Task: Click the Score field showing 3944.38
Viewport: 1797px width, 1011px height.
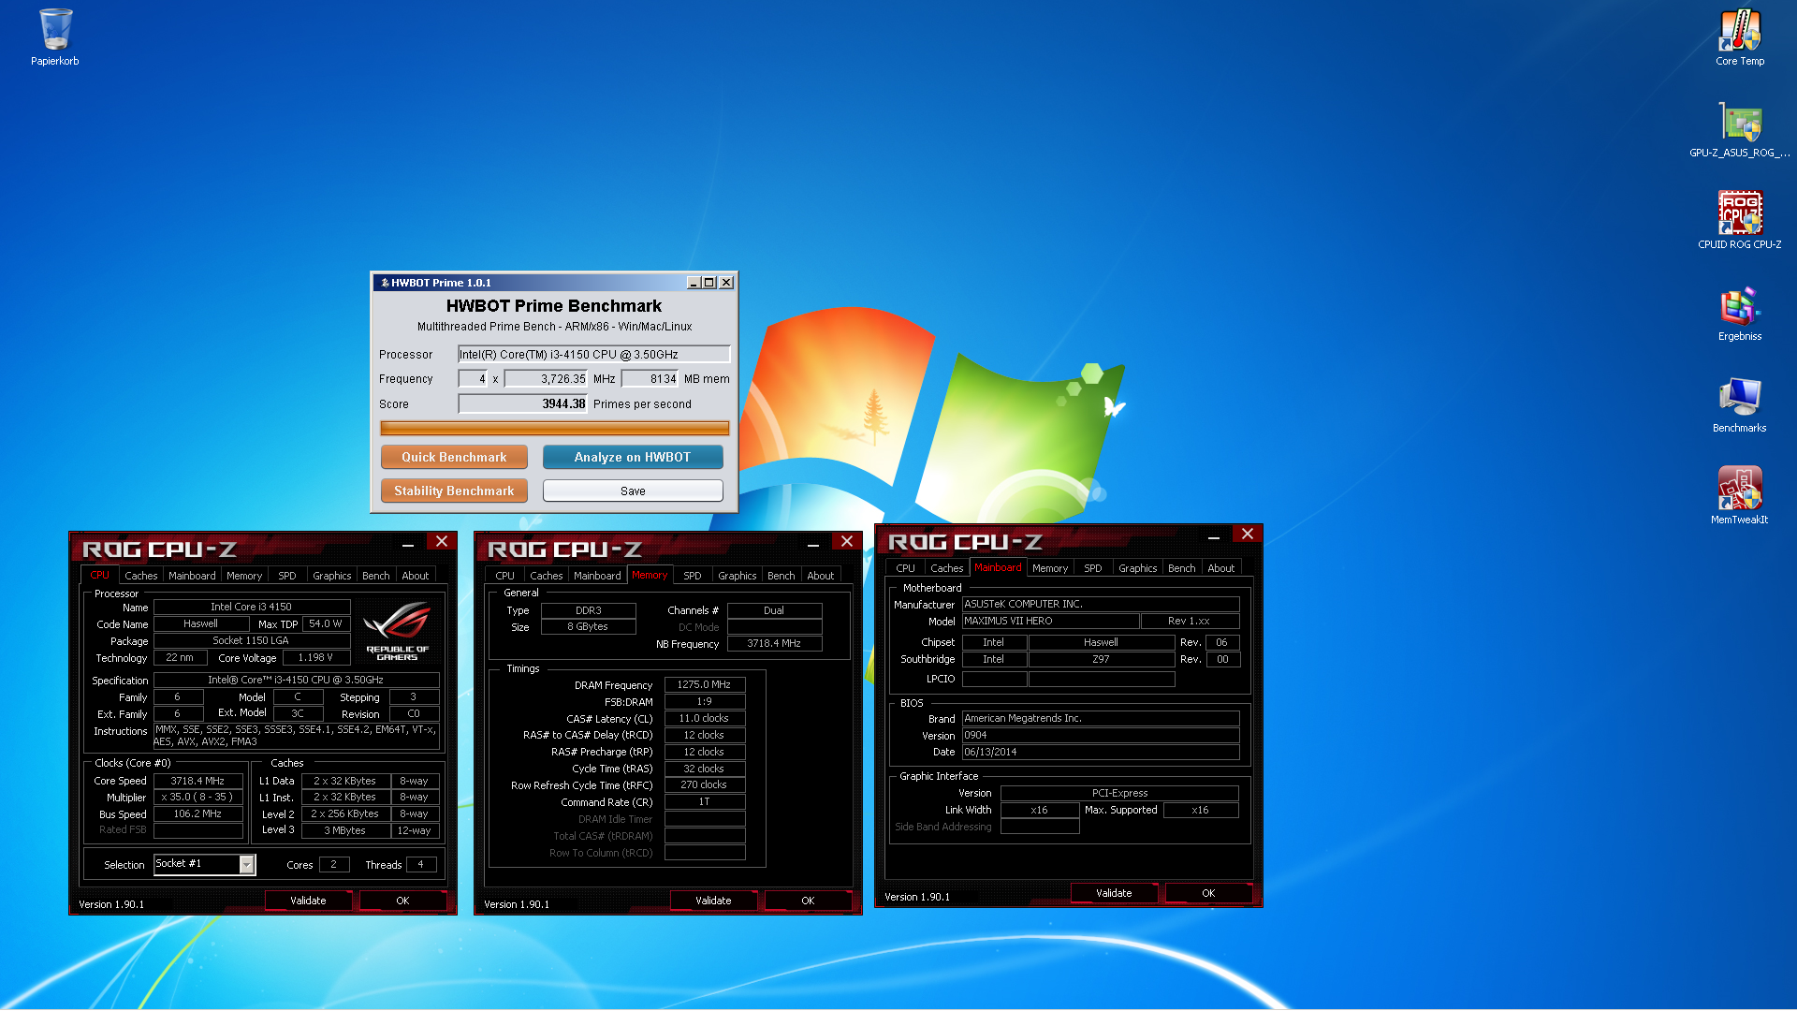Action: tap(522, 404)
